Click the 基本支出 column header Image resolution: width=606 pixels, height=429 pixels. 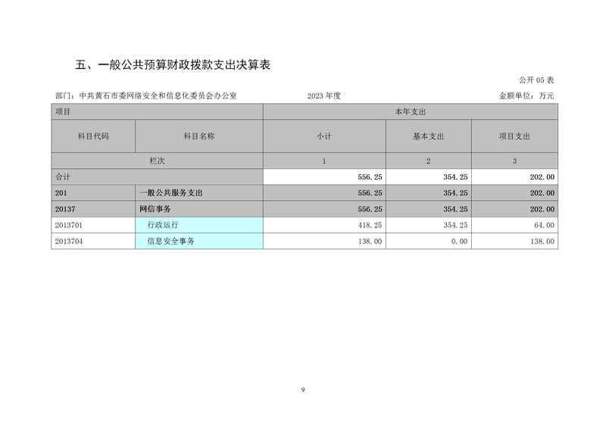[429, 136]
